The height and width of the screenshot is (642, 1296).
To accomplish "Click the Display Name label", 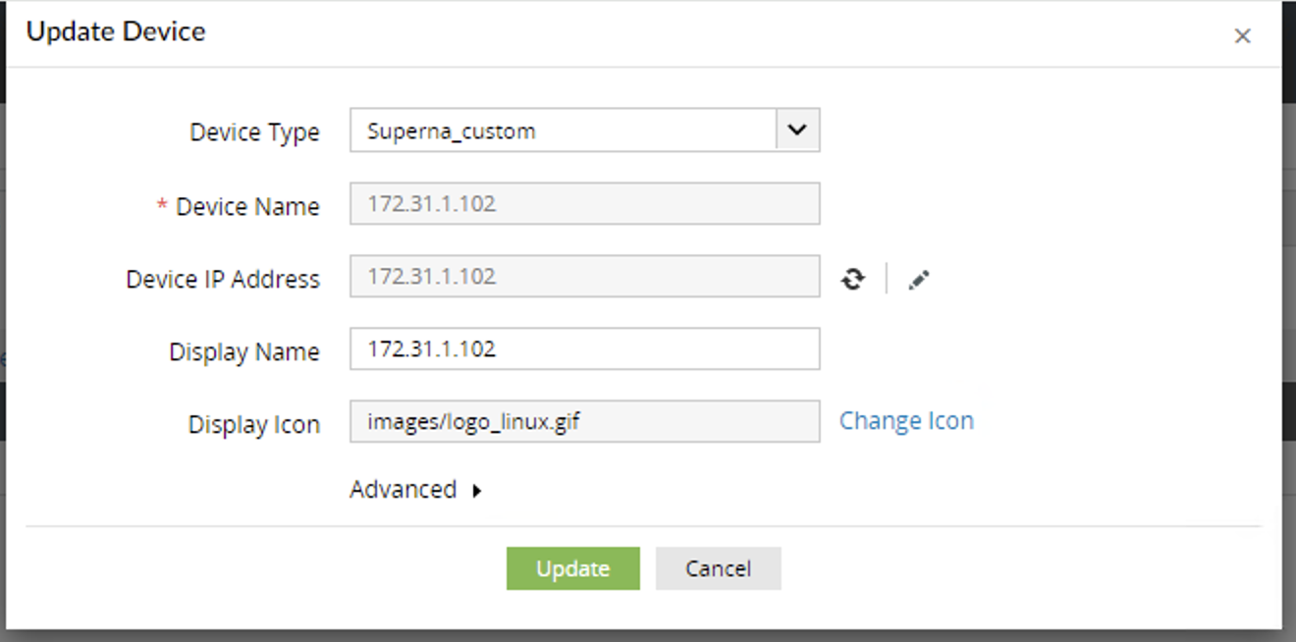I will pos(243,352).
